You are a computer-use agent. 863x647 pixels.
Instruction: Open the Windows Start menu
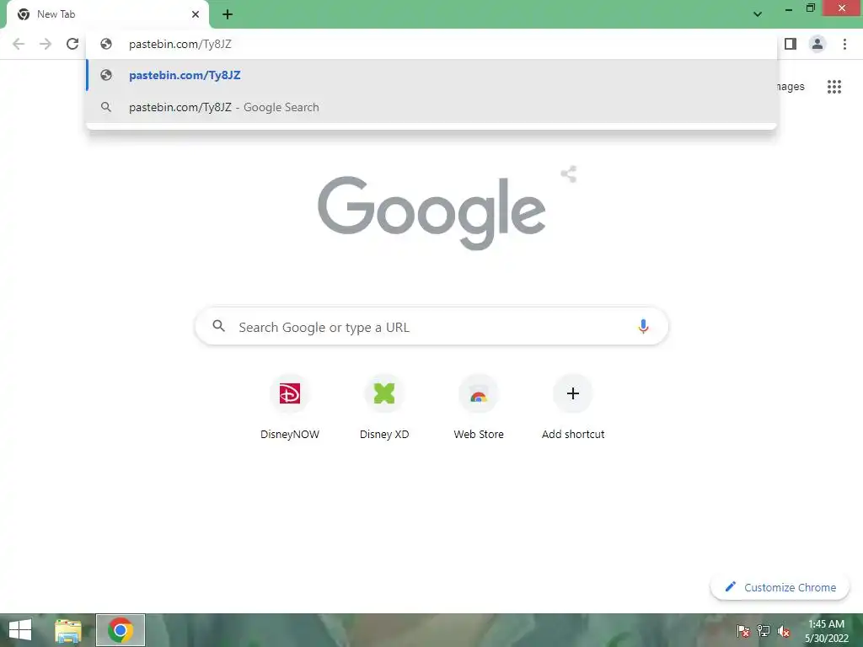pos(20,630)
